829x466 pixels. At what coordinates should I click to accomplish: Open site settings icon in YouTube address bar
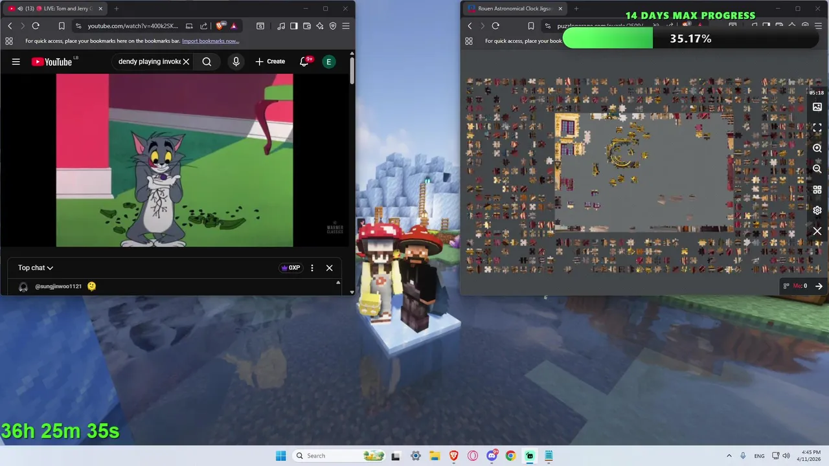(78, 26)
